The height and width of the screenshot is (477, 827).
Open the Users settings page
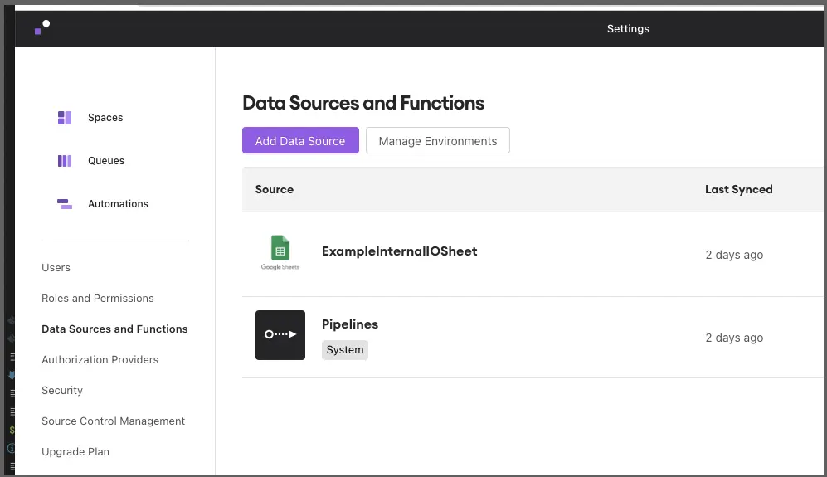[x=56, y=268]
